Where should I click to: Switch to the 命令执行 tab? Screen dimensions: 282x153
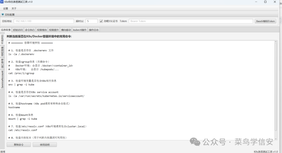30,30
